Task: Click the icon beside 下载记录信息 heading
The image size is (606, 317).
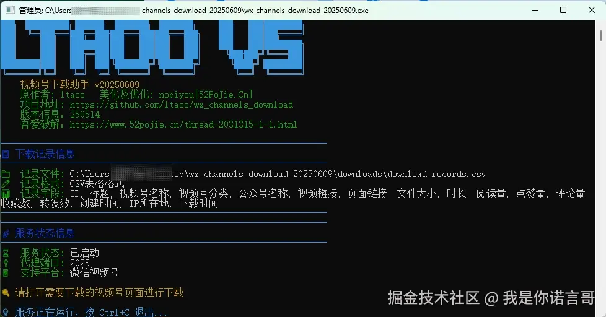Action: (6, 154)
